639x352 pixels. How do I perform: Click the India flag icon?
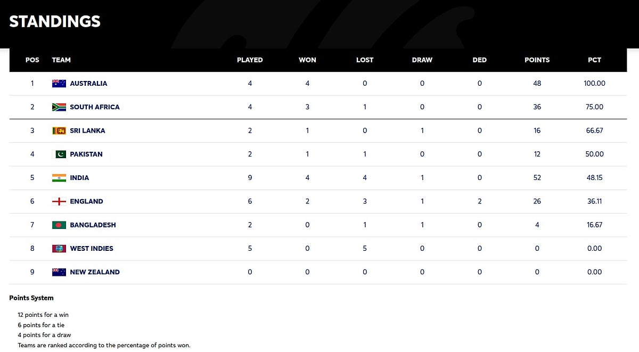coord(59,178)
